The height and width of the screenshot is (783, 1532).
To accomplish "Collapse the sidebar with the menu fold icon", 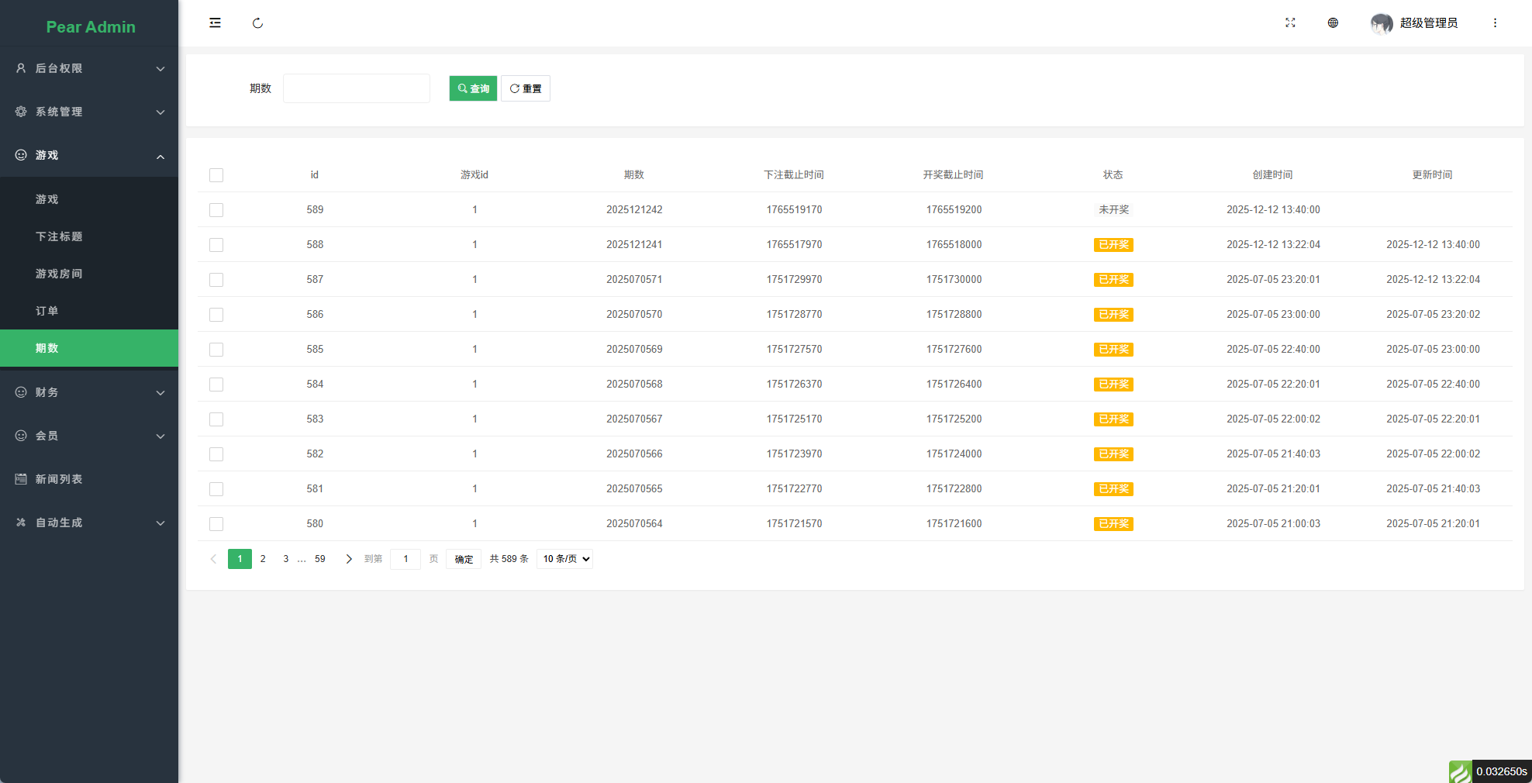I will pos(215,23).
